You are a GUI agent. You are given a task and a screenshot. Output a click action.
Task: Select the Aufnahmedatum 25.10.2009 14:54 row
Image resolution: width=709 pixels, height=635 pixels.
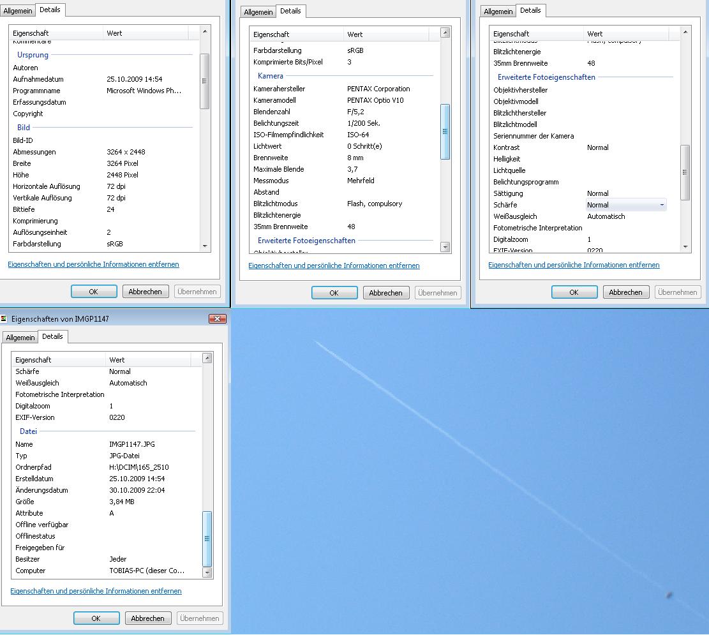pos(105,79)
